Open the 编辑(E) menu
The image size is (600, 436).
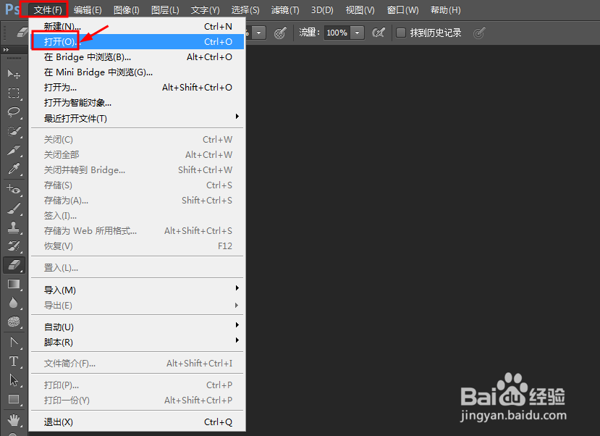click(88, 10)
